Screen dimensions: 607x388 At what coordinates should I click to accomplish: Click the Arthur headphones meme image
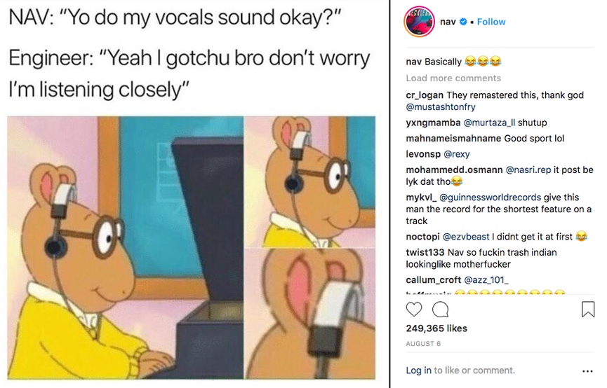[x=192, y=247]
